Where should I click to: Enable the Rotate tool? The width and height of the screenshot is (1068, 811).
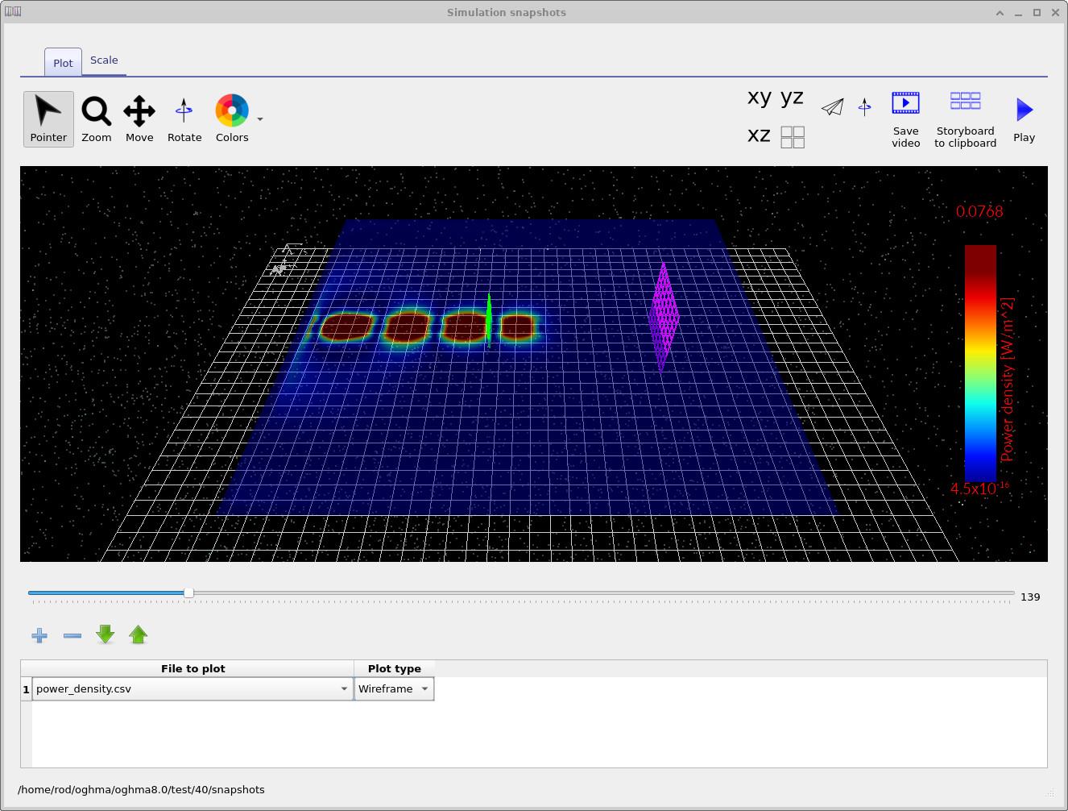coord(184,118)
